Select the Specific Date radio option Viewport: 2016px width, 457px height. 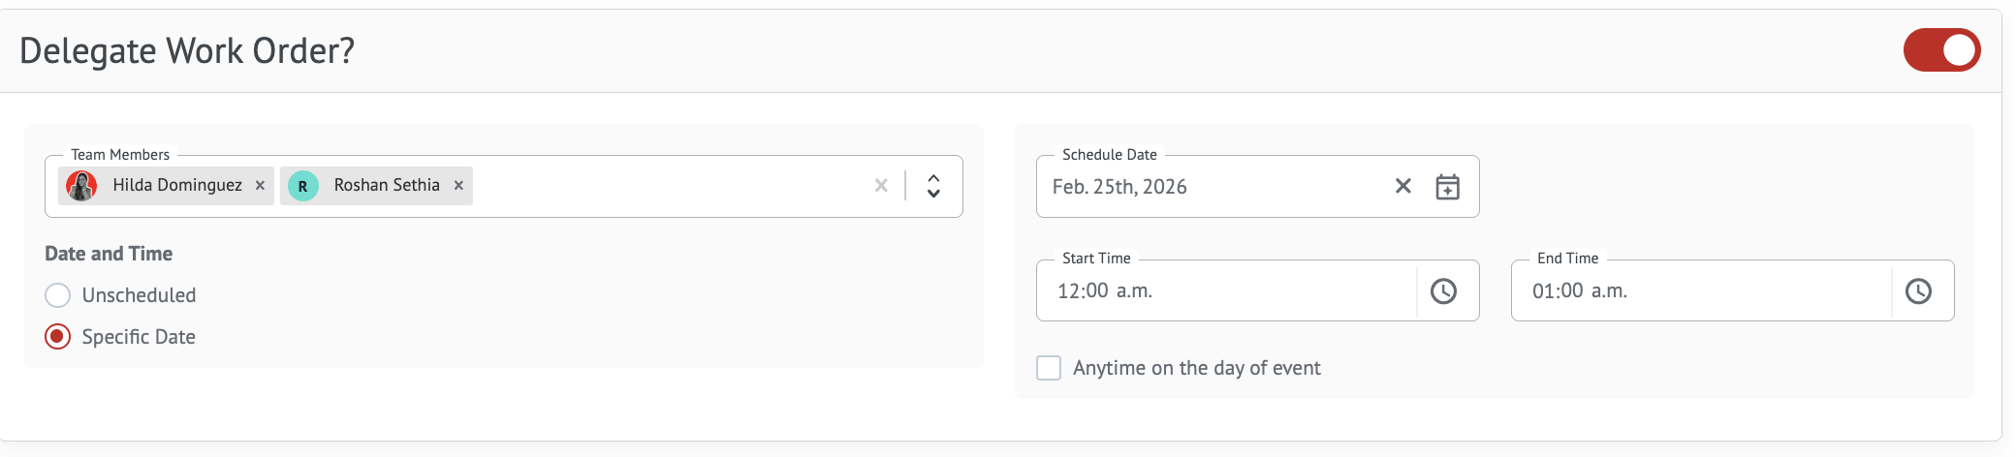click(x=58, y=337)
